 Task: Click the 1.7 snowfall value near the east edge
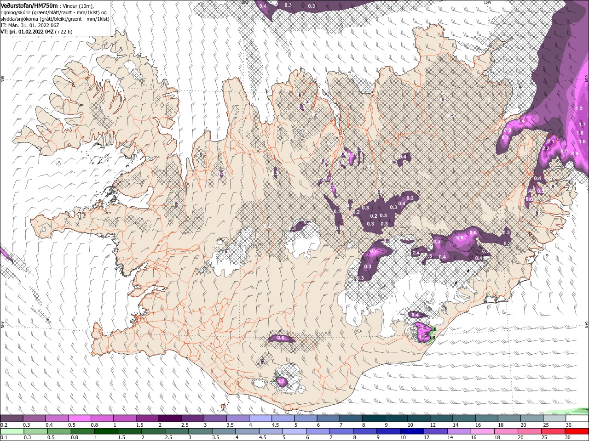coord(582,125)
